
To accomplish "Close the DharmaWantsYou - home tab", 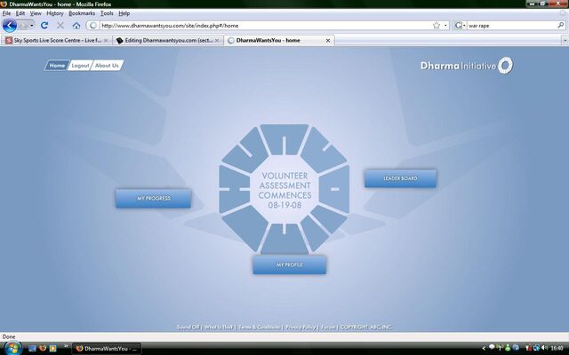I will tap(328, 41).
